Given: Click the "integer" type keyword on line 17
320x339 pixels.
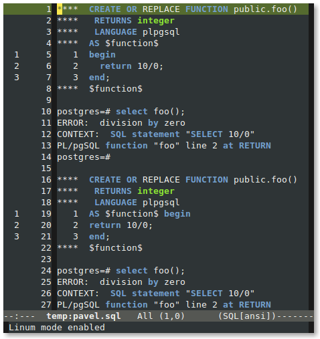Looking at the screenshot, I should [156, 191].
